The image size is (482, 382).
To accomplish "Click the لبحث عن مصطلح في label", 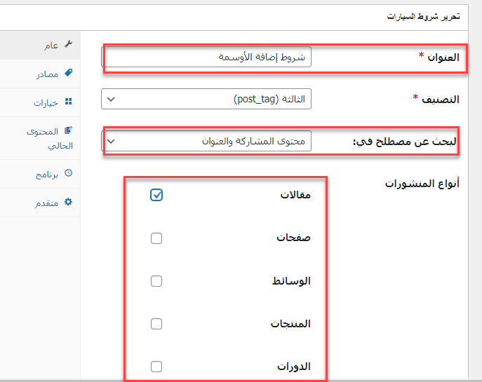I will click(x=405, y=142).
